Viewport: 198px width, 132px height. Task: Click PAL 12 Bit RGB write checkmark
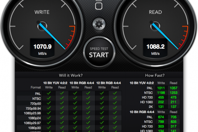pos(102,93)
